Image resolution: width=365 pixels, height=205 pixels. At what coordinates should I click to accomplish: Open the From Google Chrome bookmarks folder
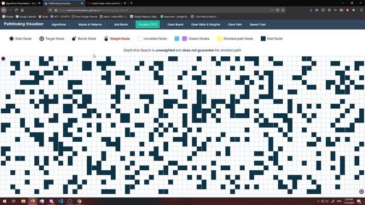pos(84,17)
